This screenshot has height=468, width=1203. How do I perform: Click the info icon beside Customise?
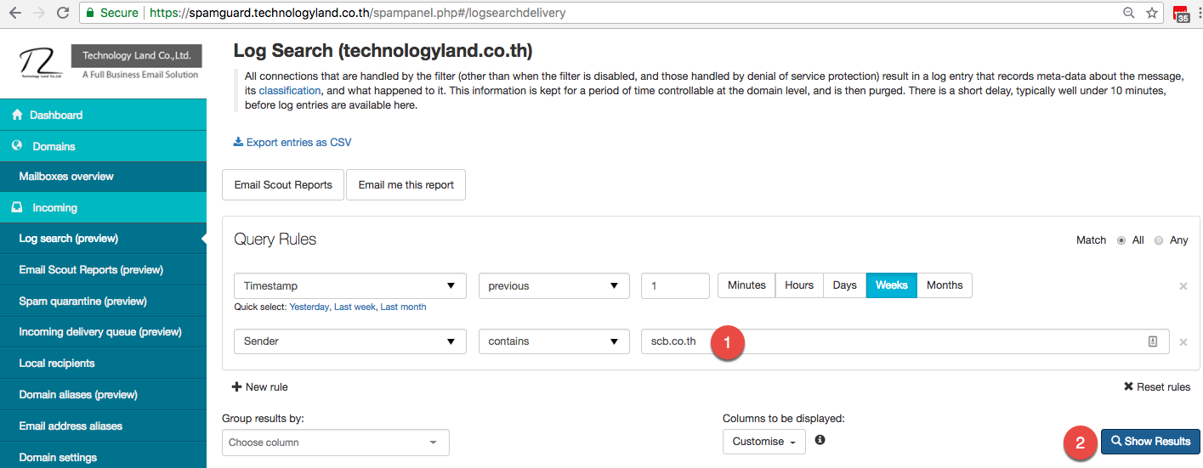click(x=820, y=440)
